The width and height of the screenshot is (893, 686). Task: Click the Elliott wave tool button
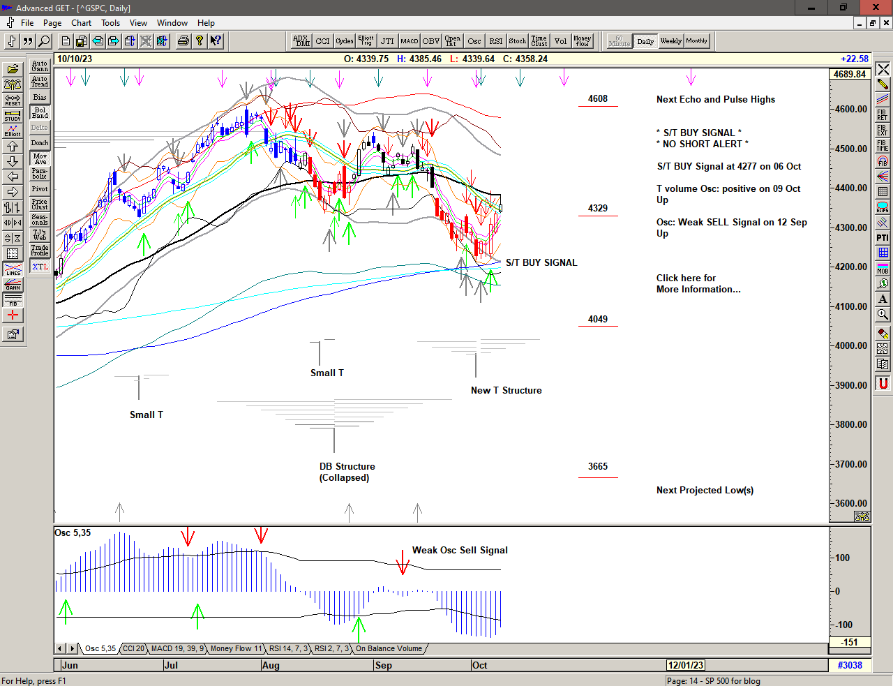pos(13,131)
